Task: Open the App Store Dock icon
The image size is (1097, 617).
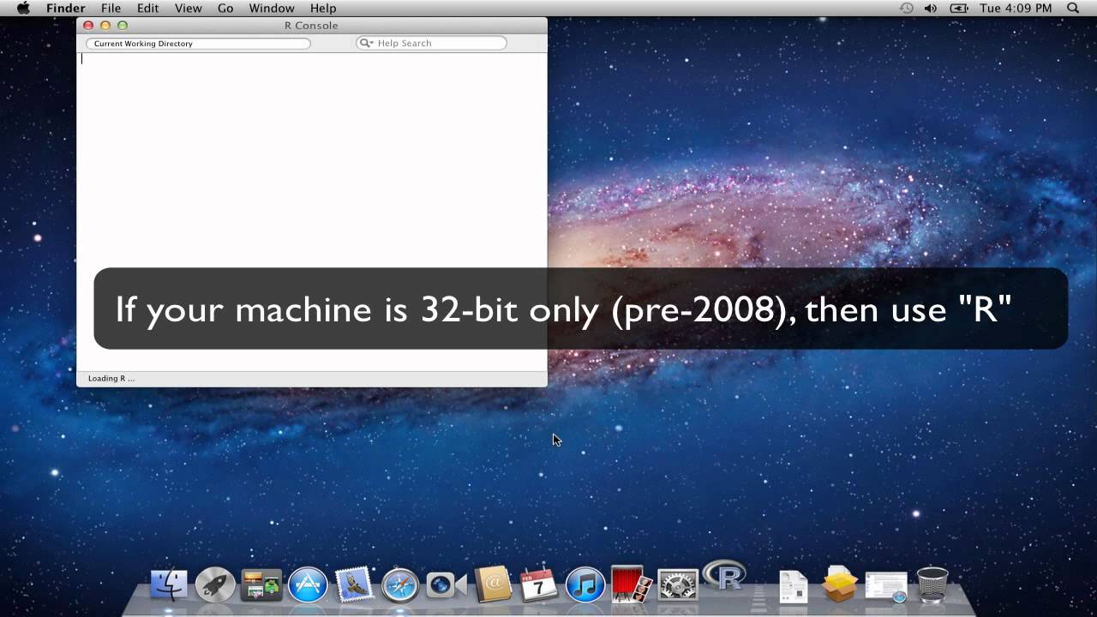Action: [x=308, y=585]
